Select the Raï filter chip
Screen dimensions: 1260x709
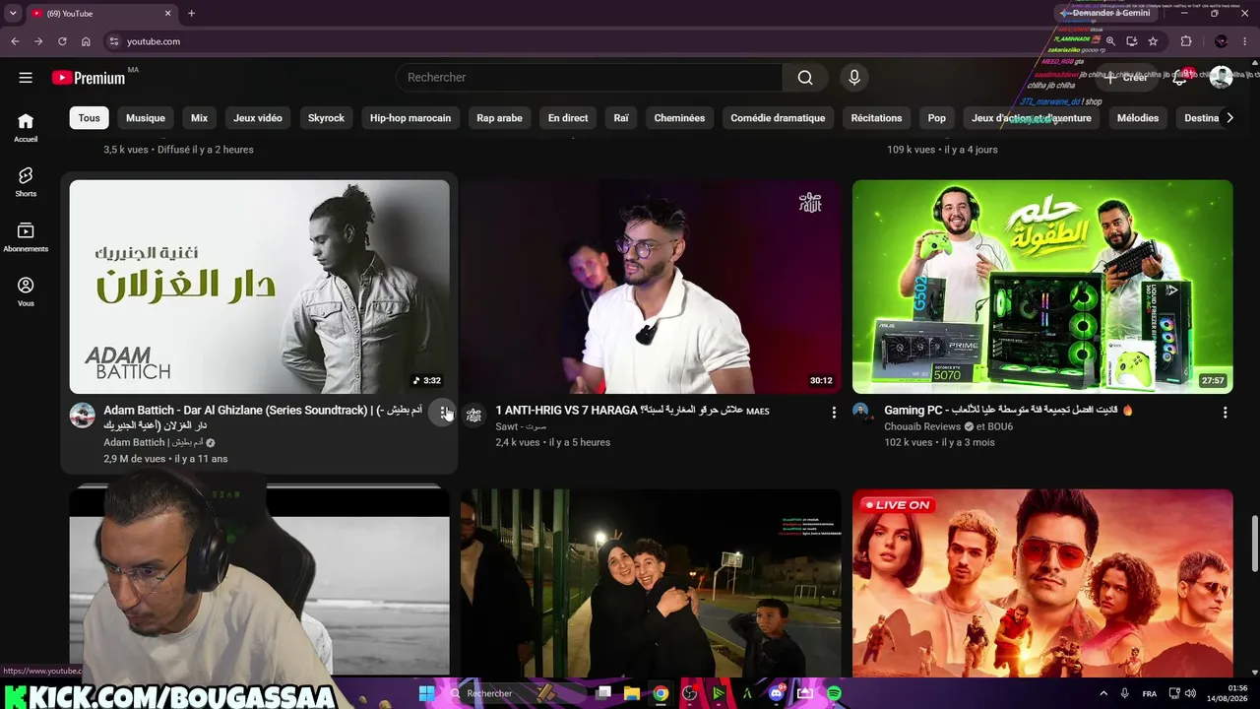pyautogui.click(x=621, y=118)
